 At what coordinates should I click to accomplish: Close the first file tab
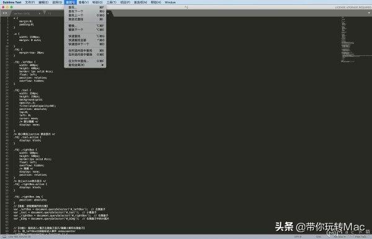coord(40,14)
